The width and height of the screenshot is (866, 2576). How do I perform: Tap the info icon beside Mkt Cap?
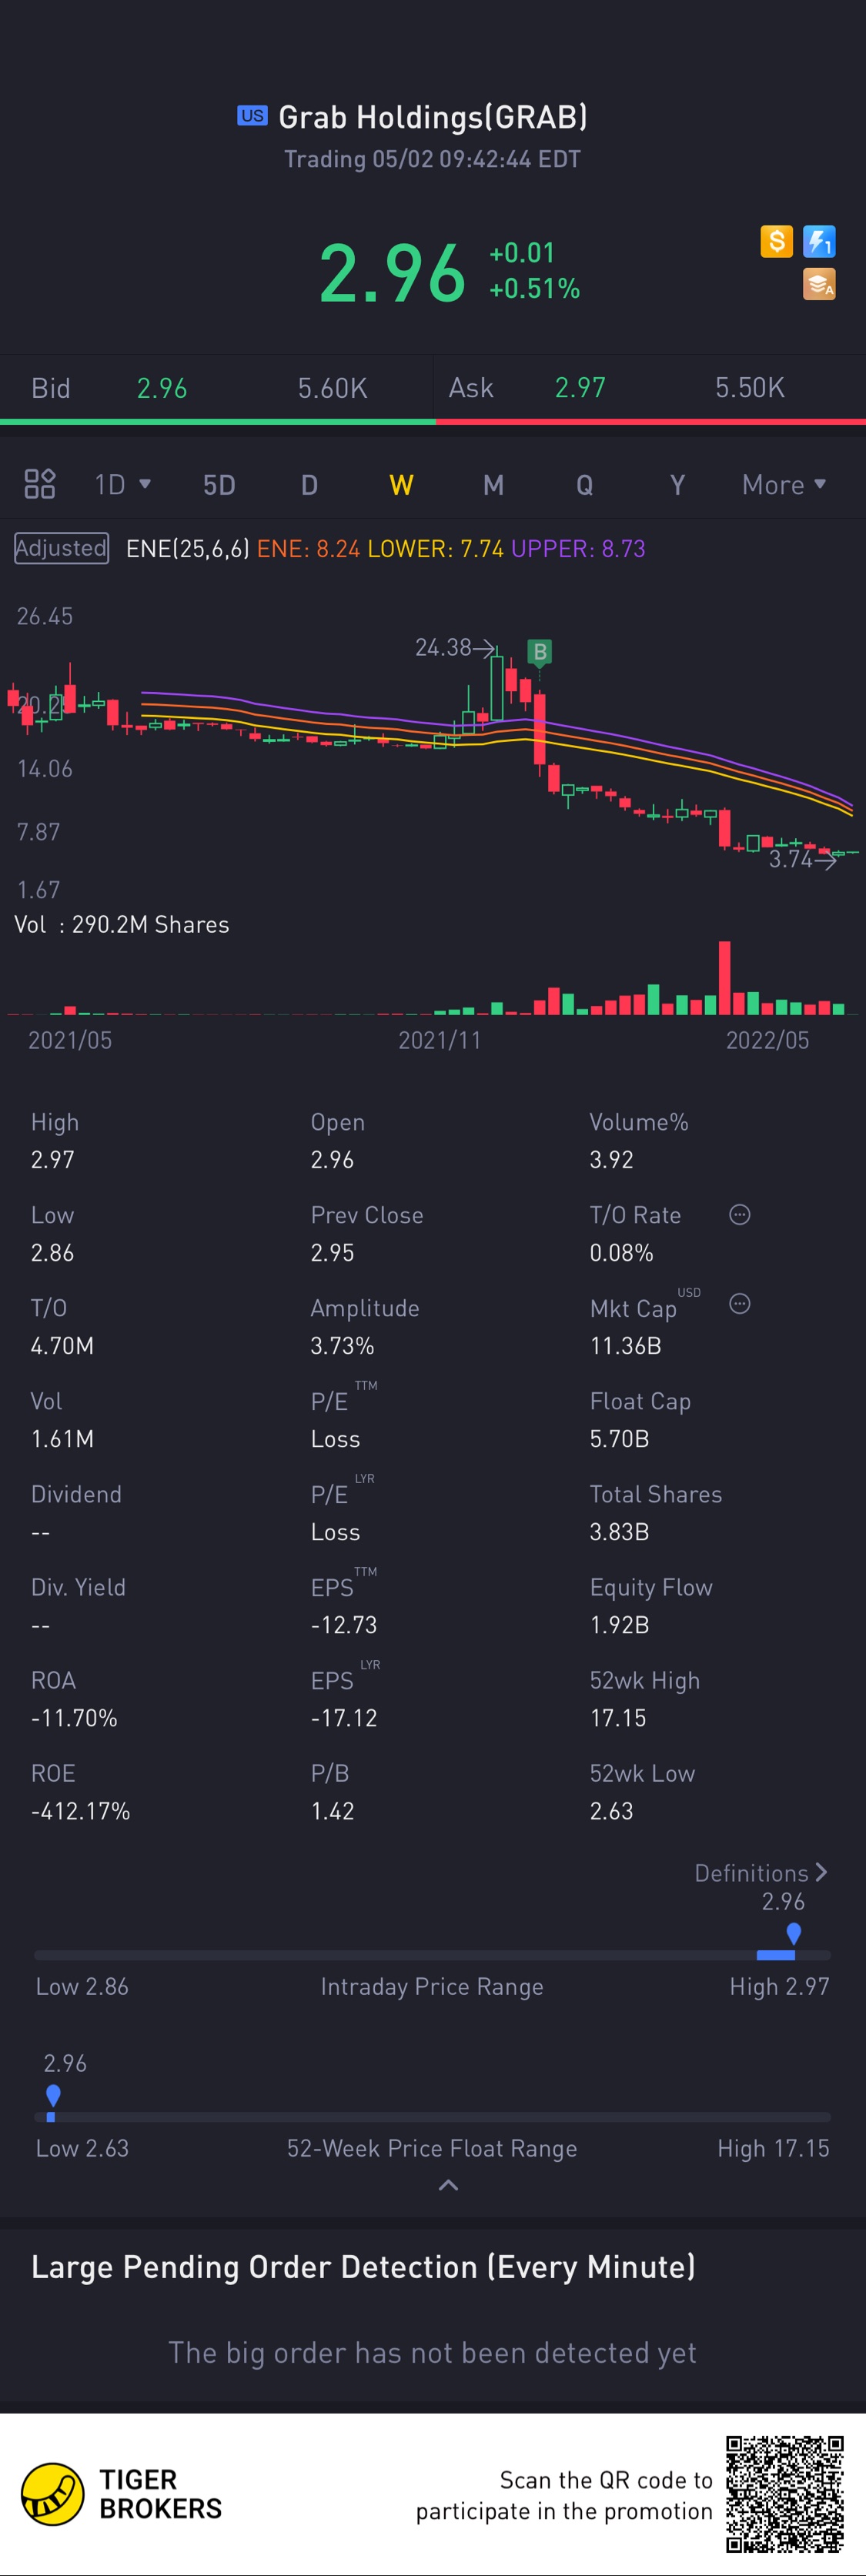click(739, 1304)
